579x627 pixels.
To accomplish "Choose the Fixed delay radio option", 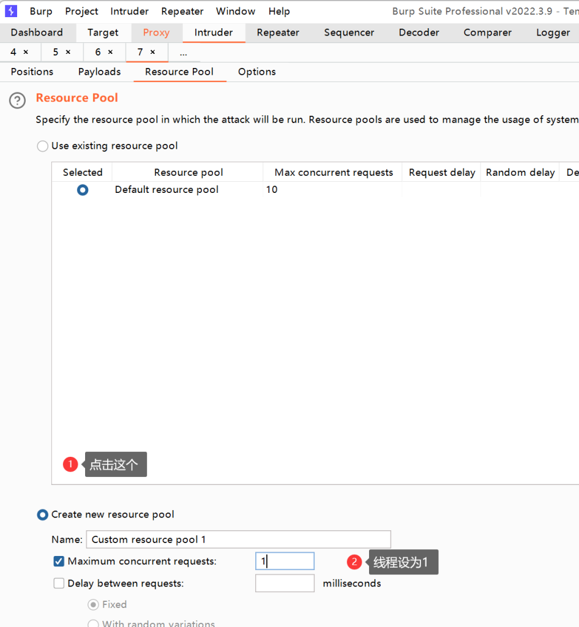I will click(x=93, y=604).
